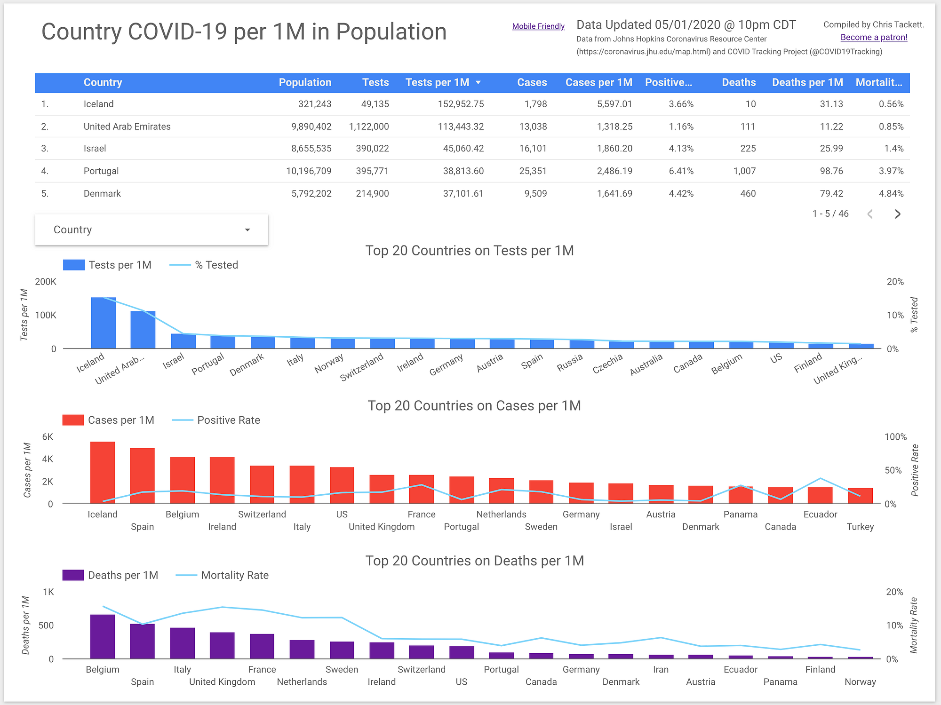Click the purple Deaths per 1M legend swatch
Viewport: 941px width, 705px height.
pos(73,576)
